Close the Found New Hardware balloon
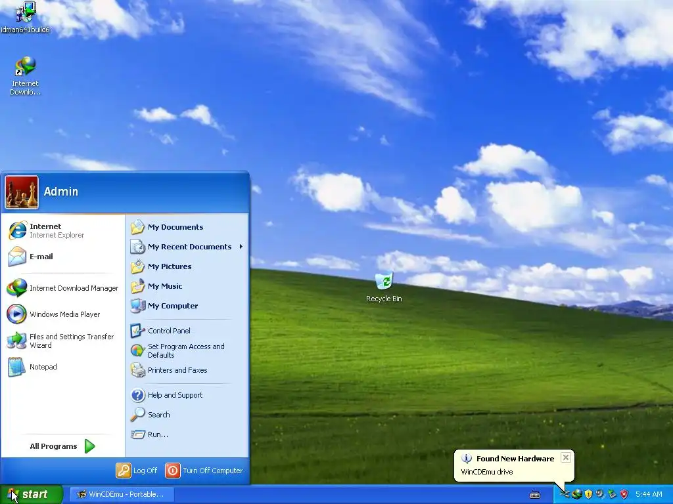 click(x=566, y=457)
